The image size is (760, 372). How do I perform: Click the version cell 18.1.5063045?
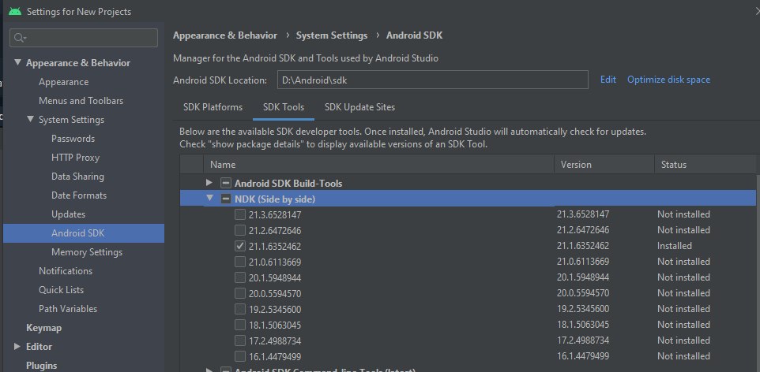[583, 324]
